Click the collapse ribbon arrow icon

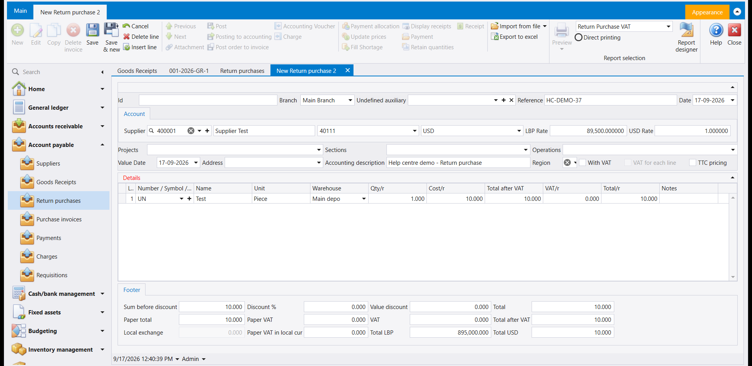(737, 12)
